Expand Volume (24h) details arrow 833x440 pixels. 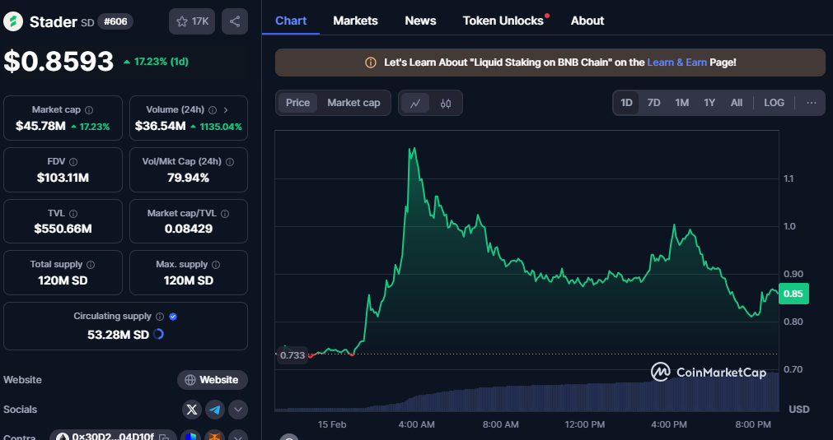pyautogui.click(x=226, y=109)
